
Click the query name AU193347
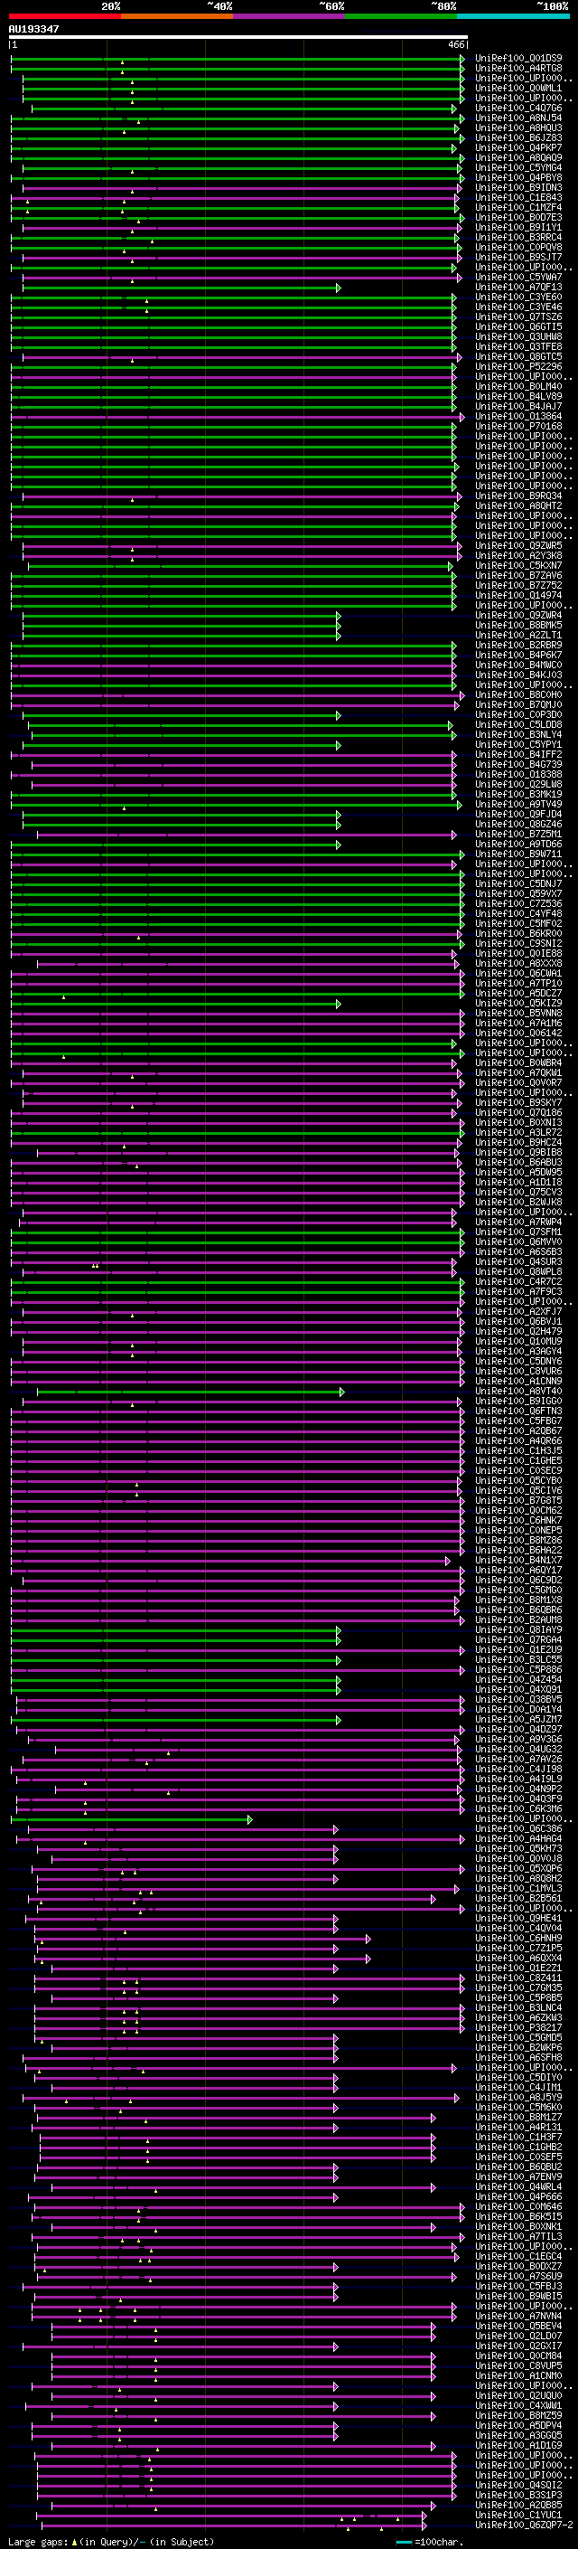tap(33, 30)
